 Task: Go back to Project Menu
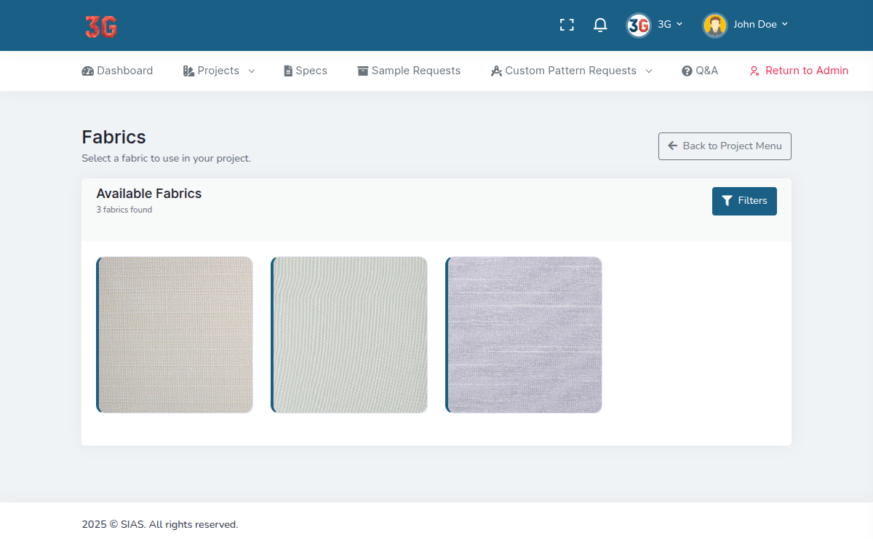[725, 146]
